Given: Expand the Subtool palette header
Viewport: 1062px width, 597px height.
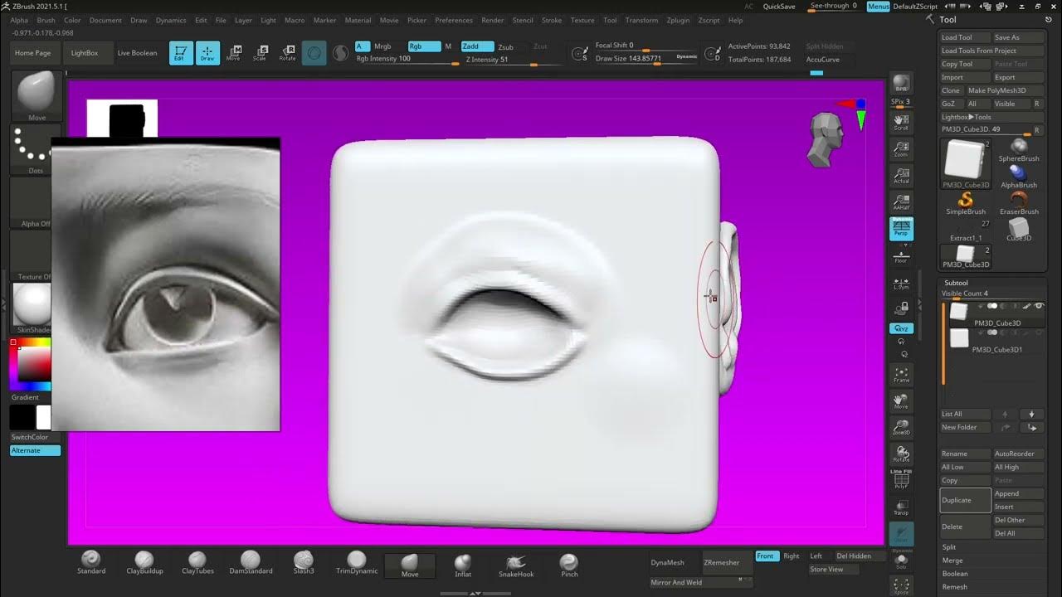Looking at the screenshot, I should click(956, 283).
